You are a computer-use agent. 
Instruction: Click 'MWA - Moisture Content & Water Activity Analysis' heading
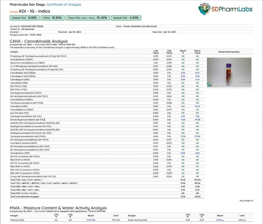point(58,208)
